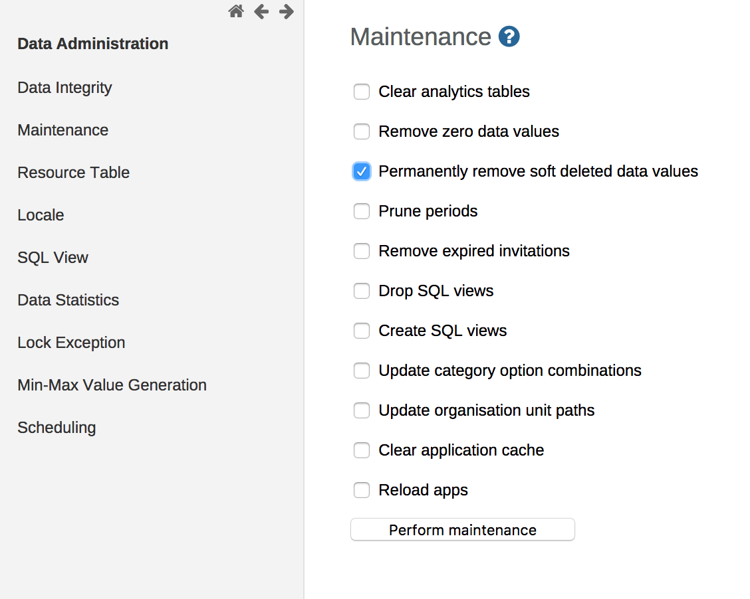750x599 pixels.
Task: Check Remove zero data values
Action: [362, 131]
